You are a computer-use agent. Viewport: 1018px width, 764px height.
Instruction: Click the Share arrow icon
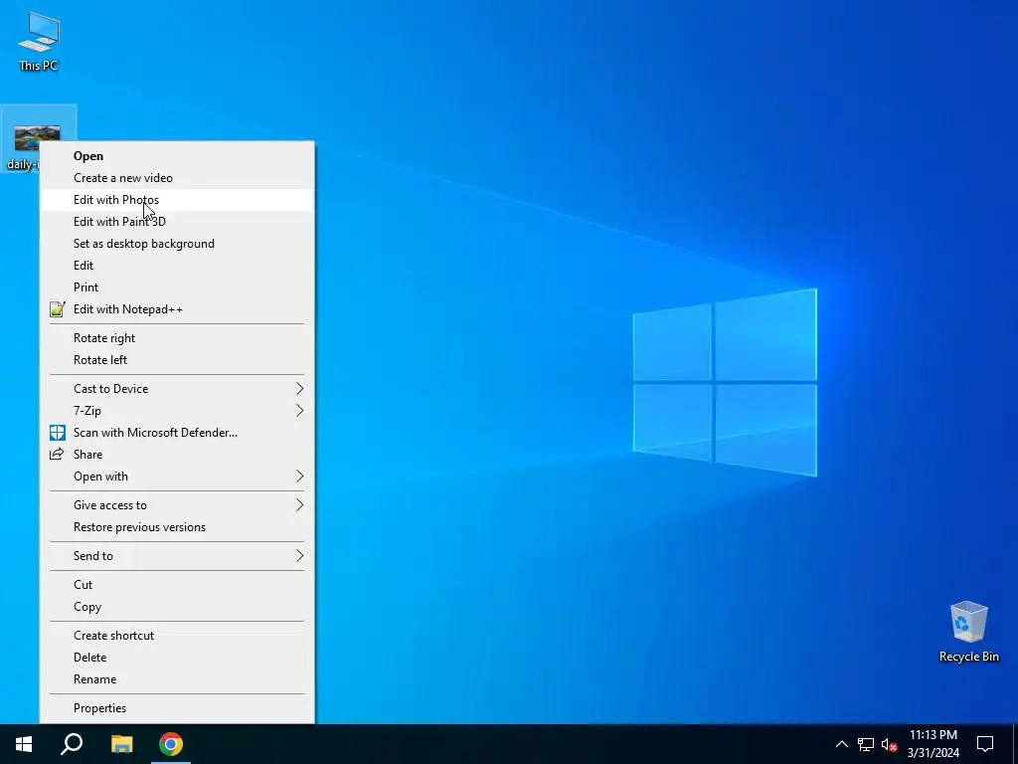point(57,454)
